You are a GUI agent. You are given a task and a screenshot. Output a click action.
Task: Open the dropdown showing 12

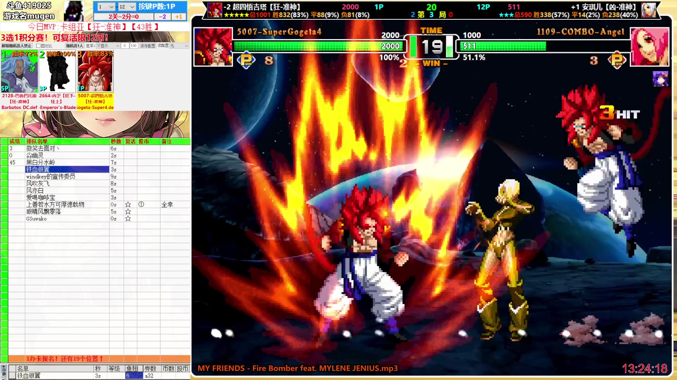click(127, 7)
